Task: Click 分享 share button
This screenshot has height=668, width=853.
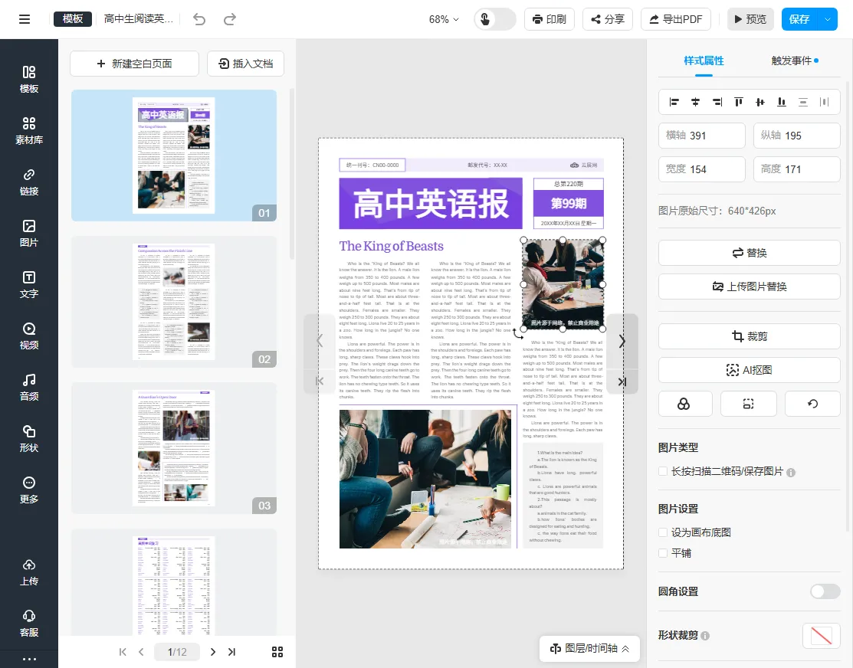Action: tap(608, 20)
